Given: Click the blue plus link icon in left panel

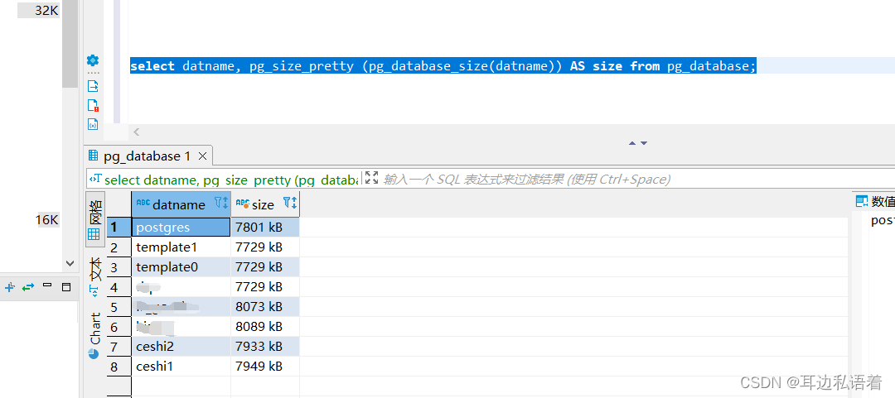Looking at the screenshot, I should coord(9,287).
